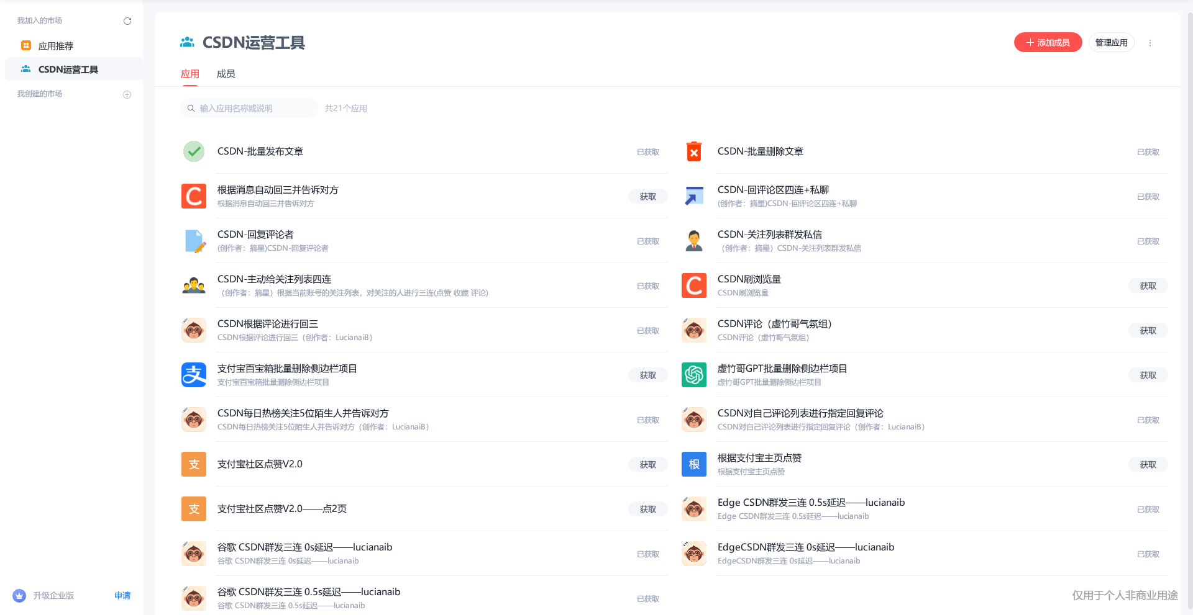The image size is (1193, 615).
Task: Click the arrow icon of CSDN-回评论区四连+私聊
Action: 694,196
